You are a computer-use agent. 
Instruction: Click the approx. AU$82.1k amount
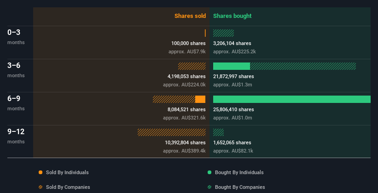click(233, 151)
